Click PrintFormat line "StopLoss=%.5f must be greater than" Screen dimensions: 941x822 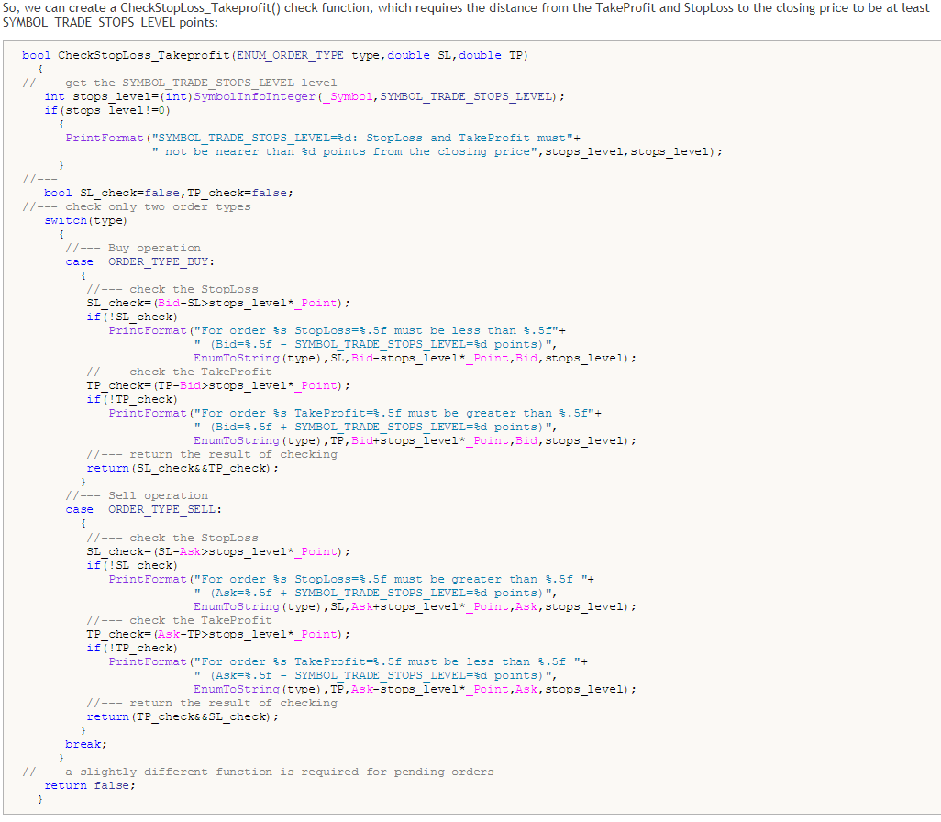(x=351, y=580)
